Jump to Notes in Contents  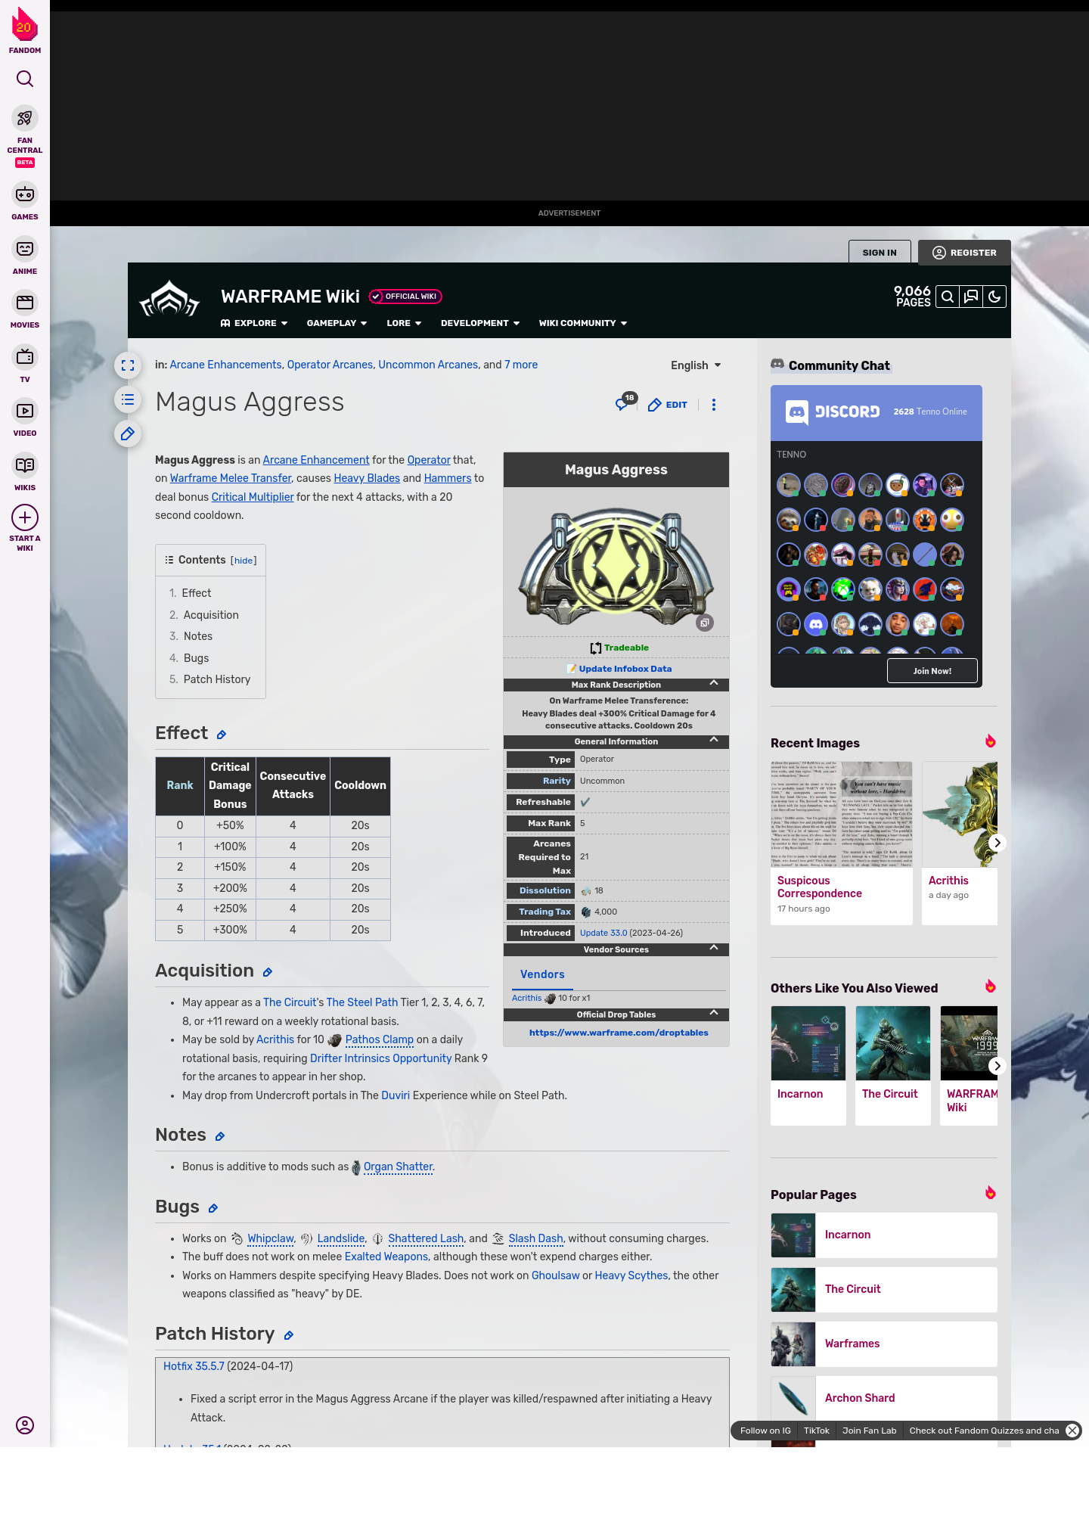pos(198,636)
